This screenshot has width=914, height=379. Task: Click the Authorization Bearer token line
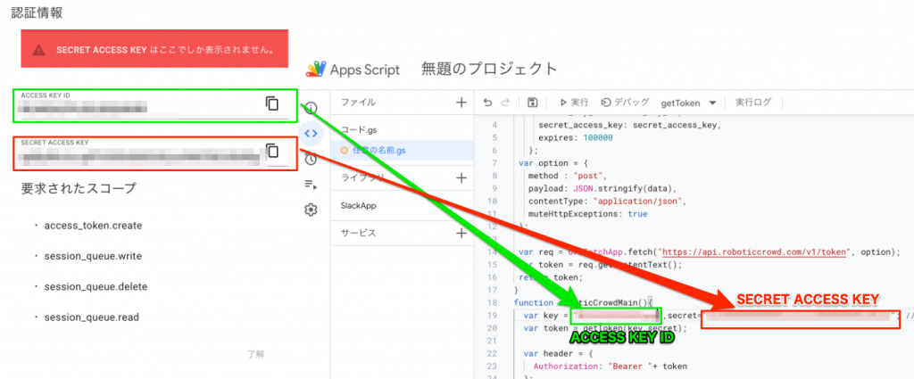tap(611, 367)
